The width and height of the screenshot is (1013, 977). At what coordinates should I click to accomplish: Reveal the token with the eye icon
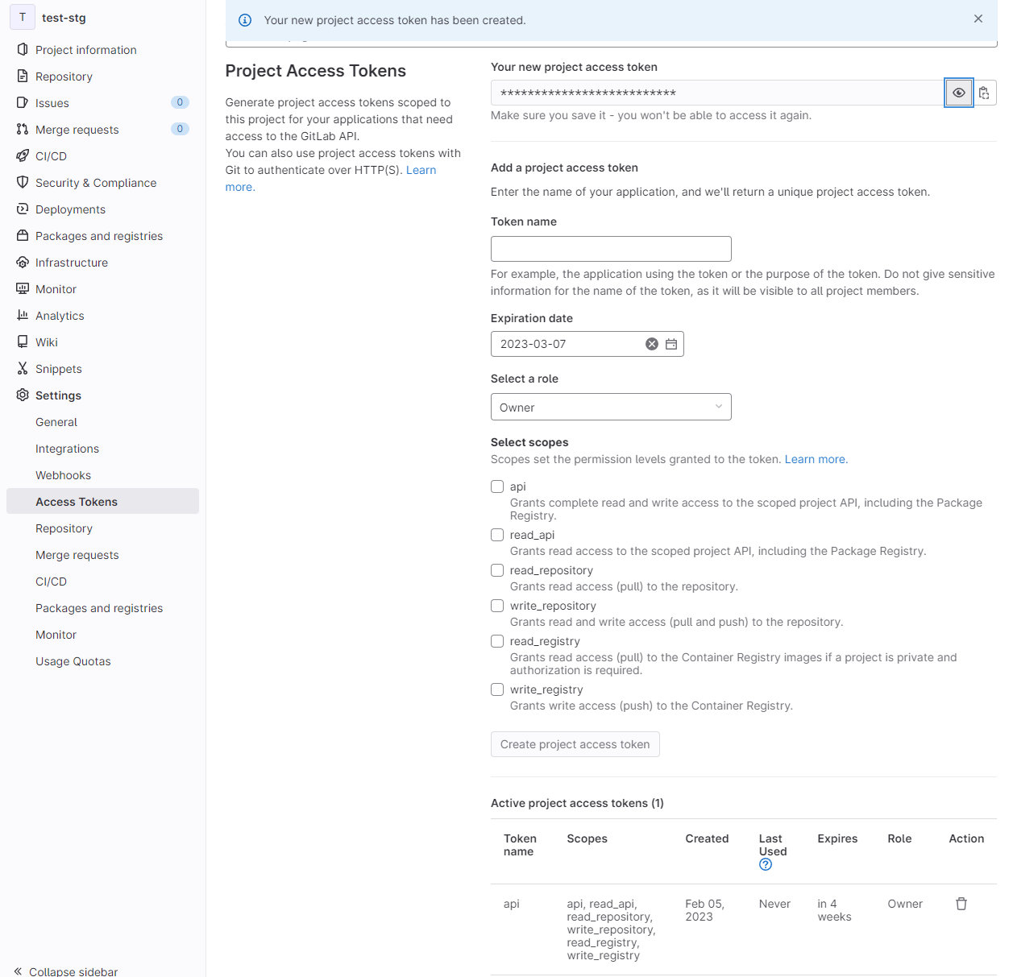[x=958, y=93]
